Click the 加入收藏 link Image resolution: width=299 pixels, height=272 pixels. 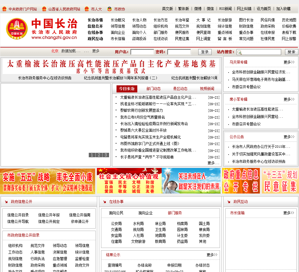(283, 9)
